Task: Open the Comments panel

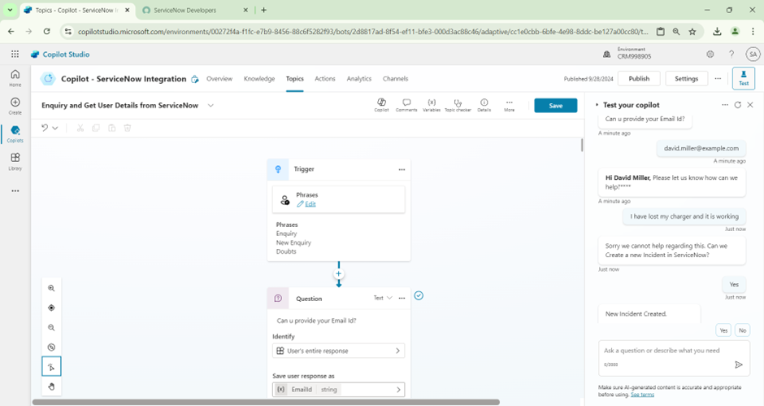Action: click(406, 105)
